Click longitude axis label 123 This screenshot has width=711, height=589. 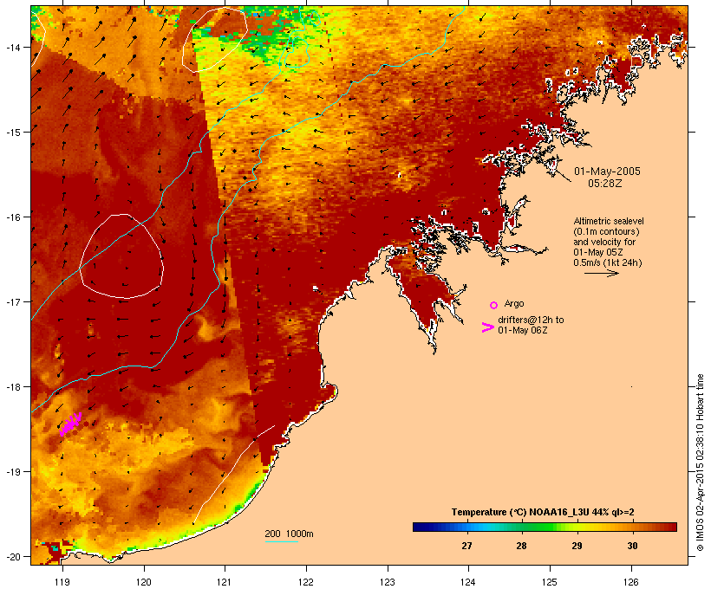point(388,582)
